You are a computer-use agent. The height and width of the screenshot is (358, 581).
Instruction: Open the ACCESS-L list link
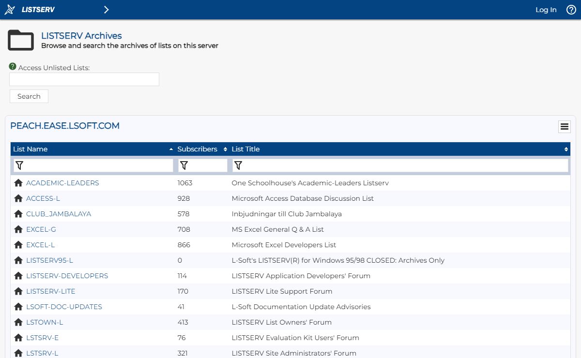(43, 198)
